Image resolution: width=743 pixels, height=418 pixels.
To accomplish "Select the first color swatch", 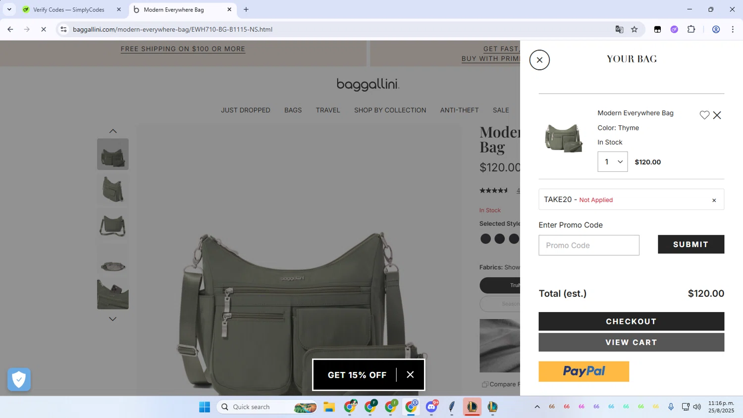I will tap(485, 239).
